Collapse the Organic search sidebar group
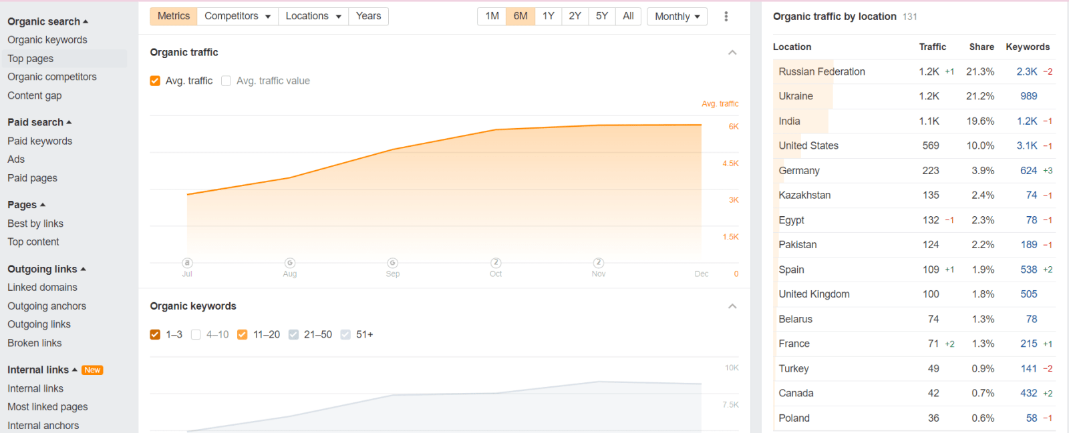The width and height of the screenshot is (1069, 433). 47,21
